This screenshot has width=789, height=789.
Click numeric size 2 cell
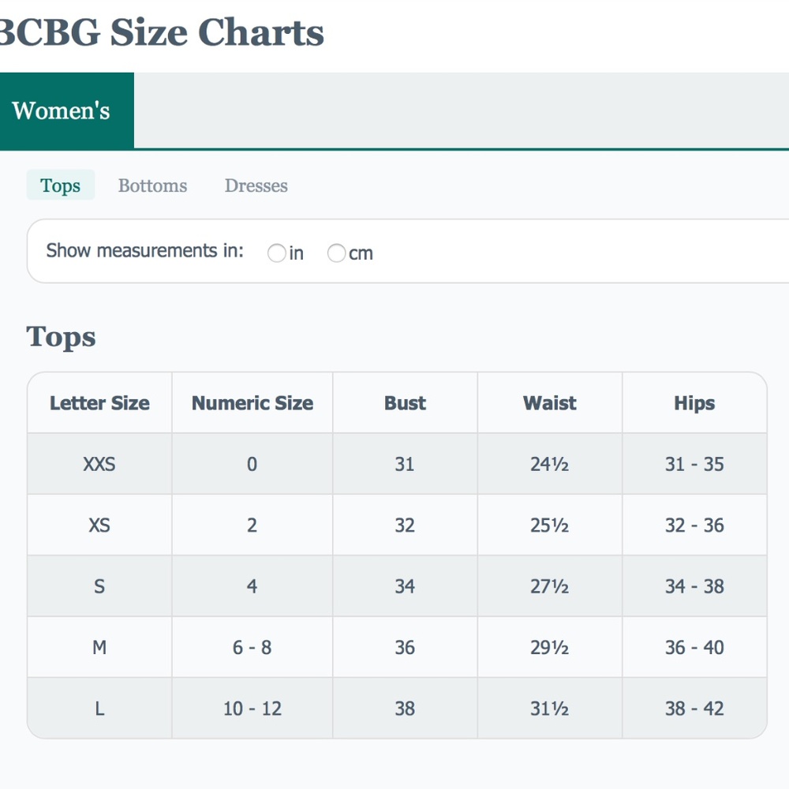click(252, 525)
